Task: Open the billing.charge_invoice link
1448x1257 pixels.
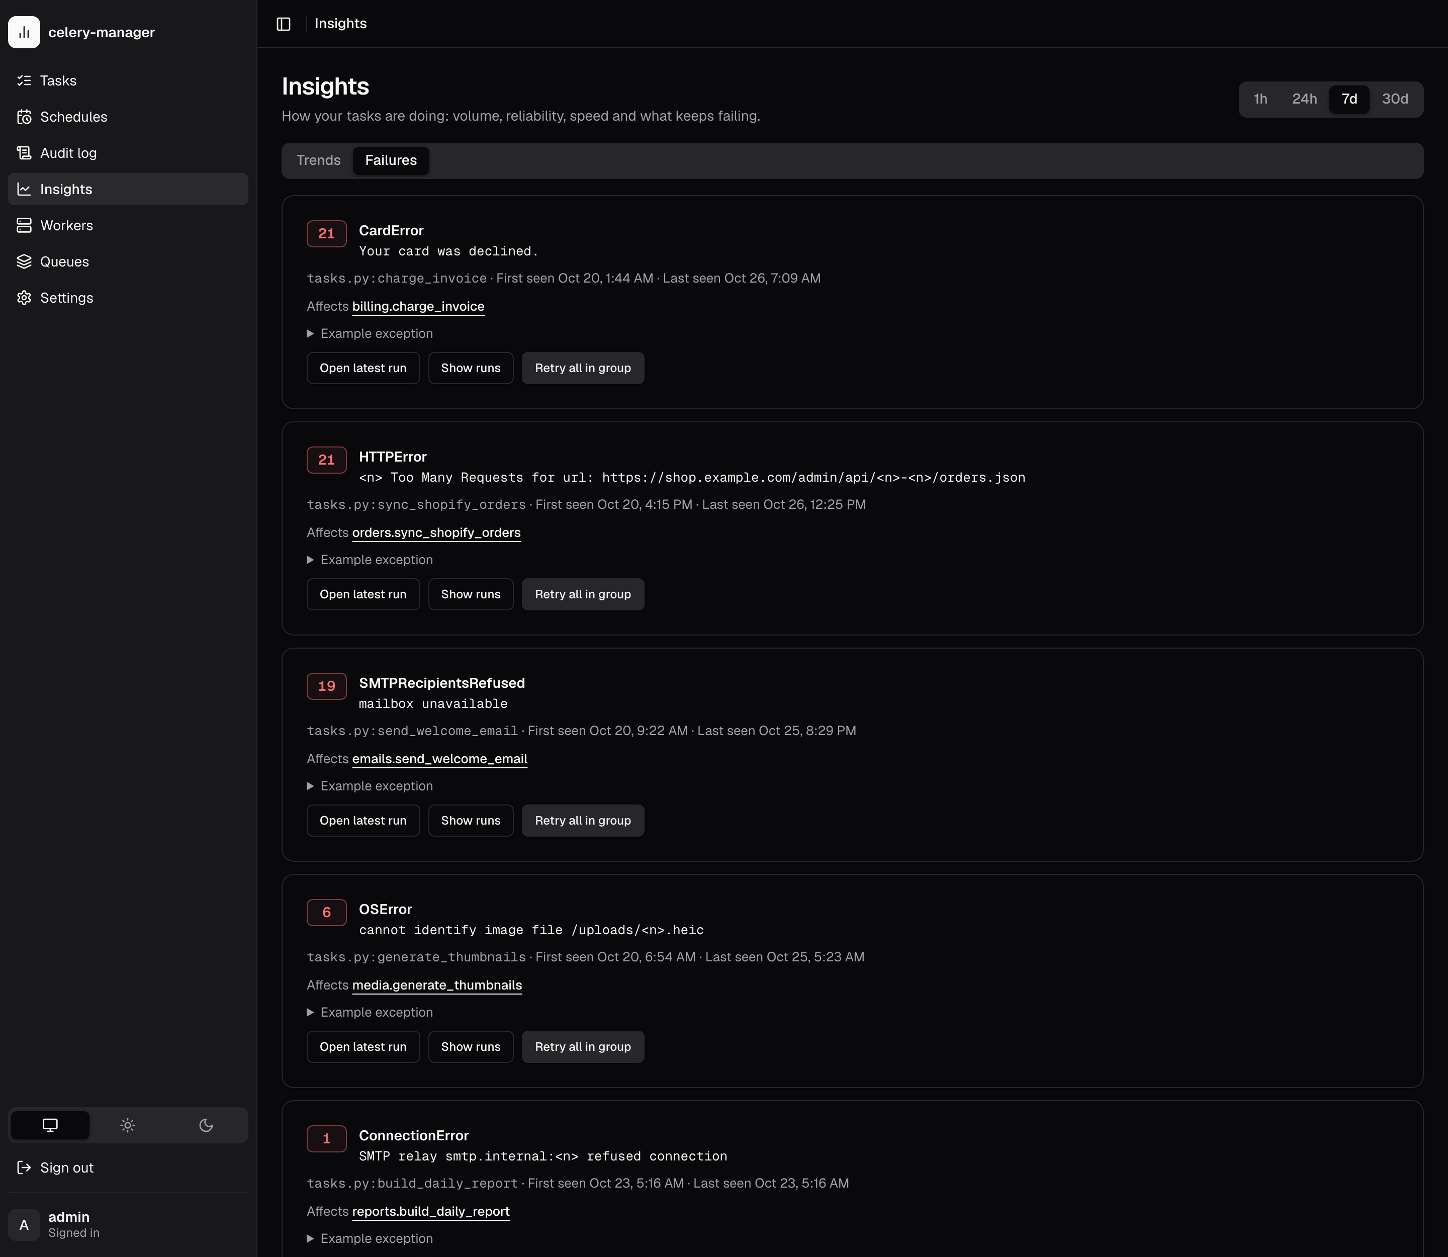Action: pyautogui.click(x=418, y=307)
